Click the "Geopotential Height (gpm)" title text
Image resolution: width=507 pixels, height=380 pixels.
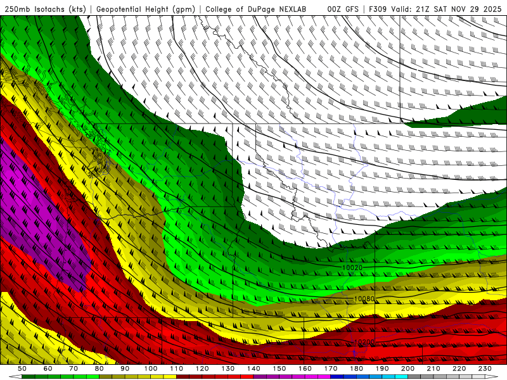(146, 9)
